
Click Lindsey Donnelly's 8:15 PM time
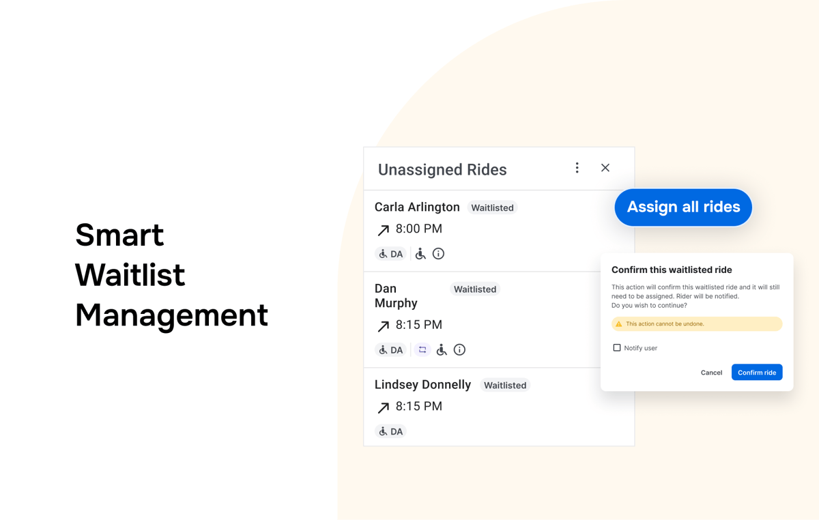tap(419, 407)
